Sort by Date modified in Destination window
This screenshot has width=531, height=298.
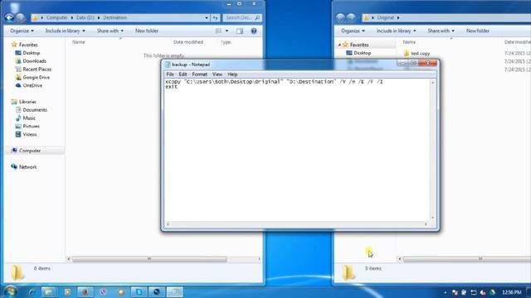click(188, 42)
